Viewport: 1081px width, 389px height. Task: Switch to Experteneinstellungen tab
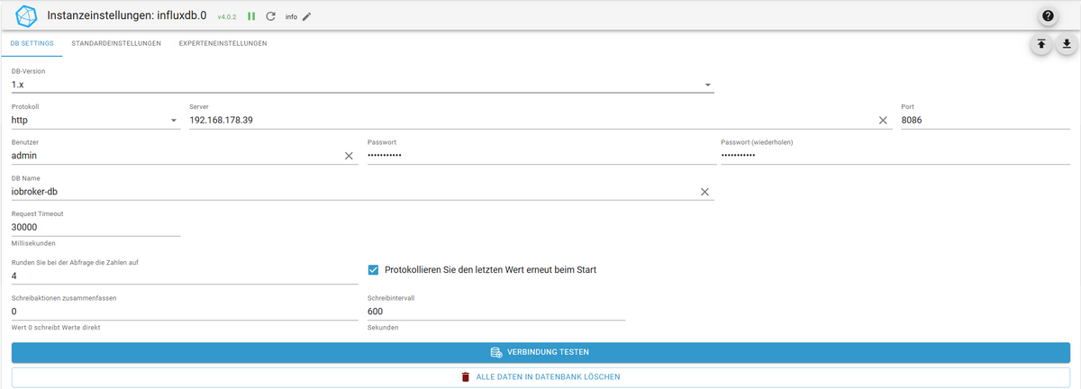click(223, 43)
